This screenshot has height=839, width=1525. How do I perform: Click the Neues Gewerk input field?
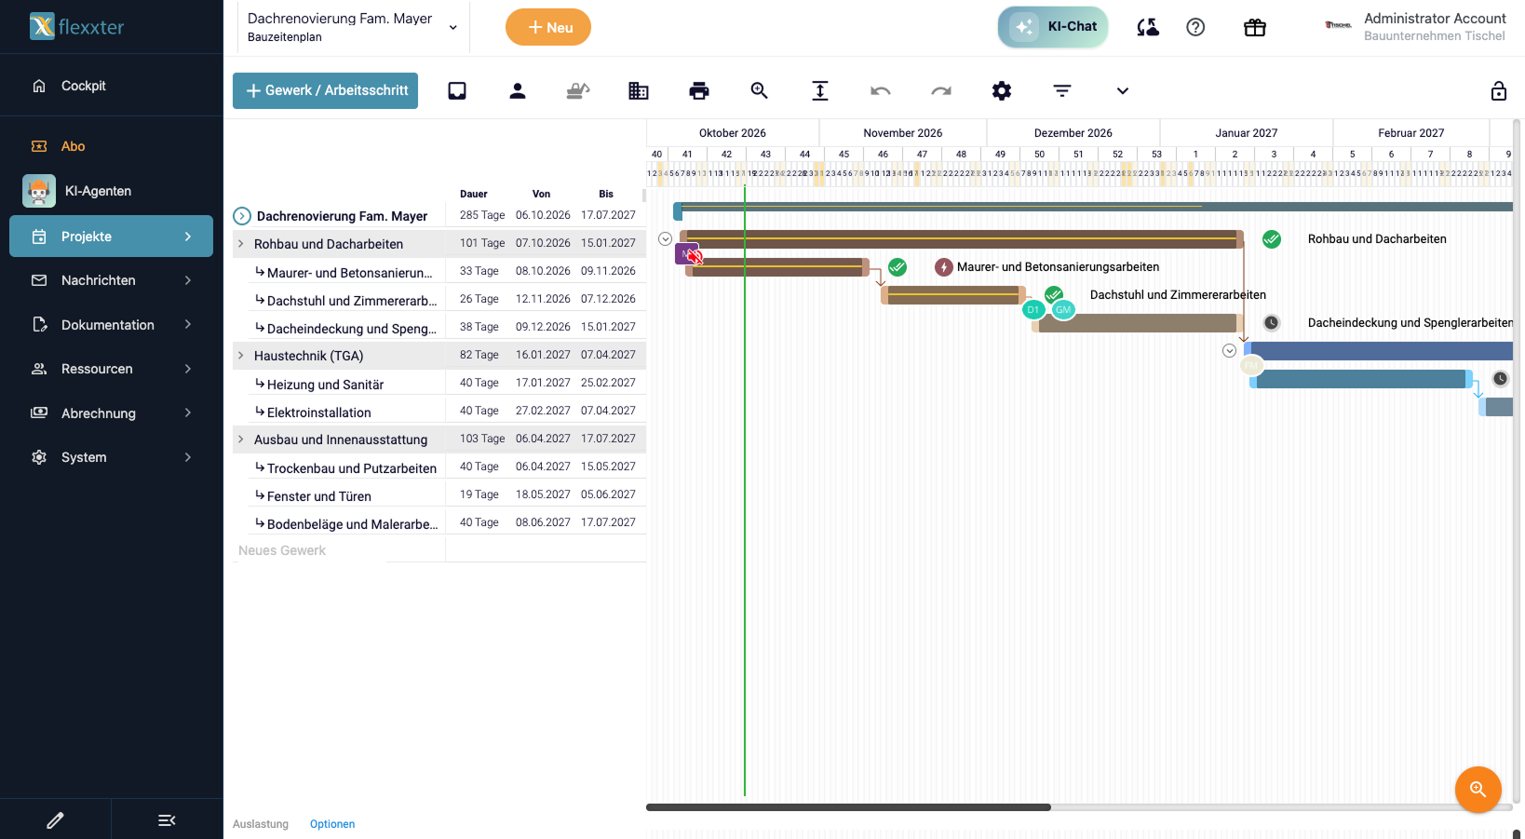coord(338,550)
